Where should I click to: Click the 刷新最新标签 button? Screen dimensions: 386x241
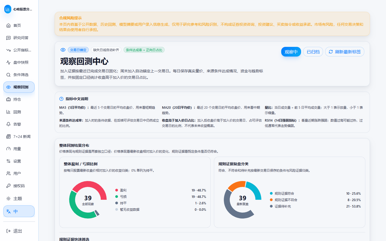345,52
